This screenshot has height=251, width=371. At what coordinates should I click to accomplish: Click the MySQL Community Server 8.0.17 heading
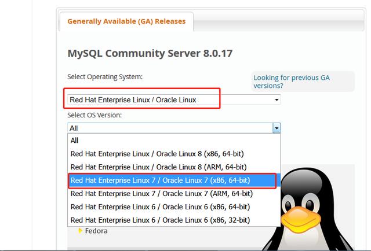(150, 53)
